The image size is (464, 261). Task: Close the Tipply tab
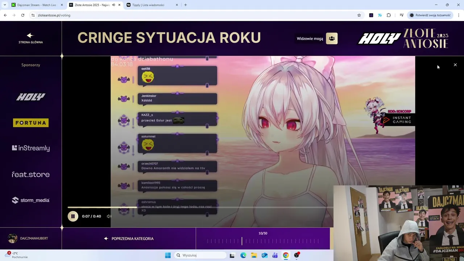[x=177, y=5]
